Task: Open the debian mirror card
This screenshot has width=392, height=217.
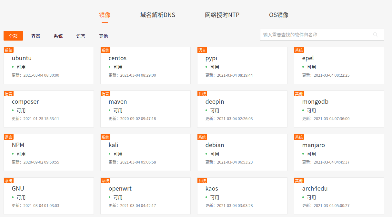Action: coord(242,153)
